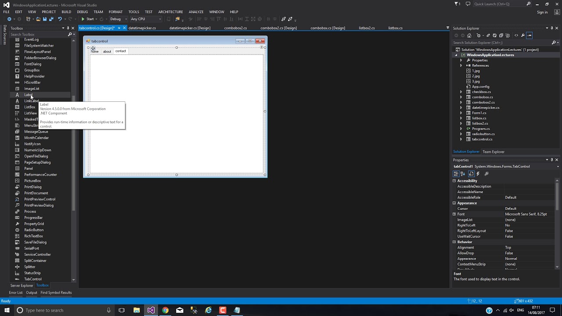
Task: Expand the Properties node in Solution Explorer
Action: coord(461,60)
